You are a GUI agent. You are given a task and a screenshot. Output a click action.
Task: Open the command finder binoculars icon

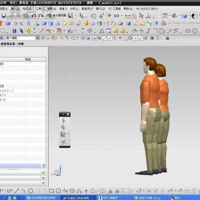point(49,16)
